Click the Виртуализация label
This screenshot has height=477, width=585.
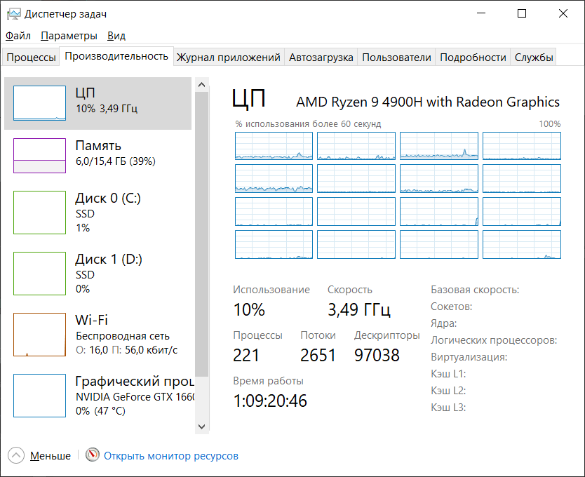[469, 357]
